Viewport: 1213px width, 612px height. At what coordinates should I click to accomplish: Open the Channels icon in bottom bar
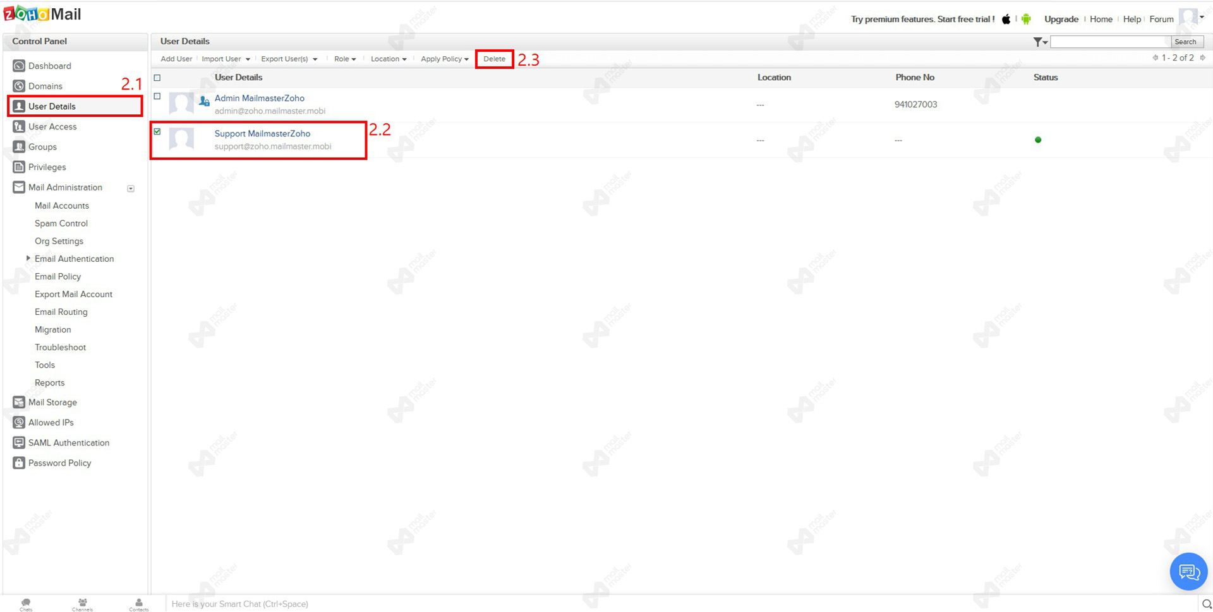82,604
